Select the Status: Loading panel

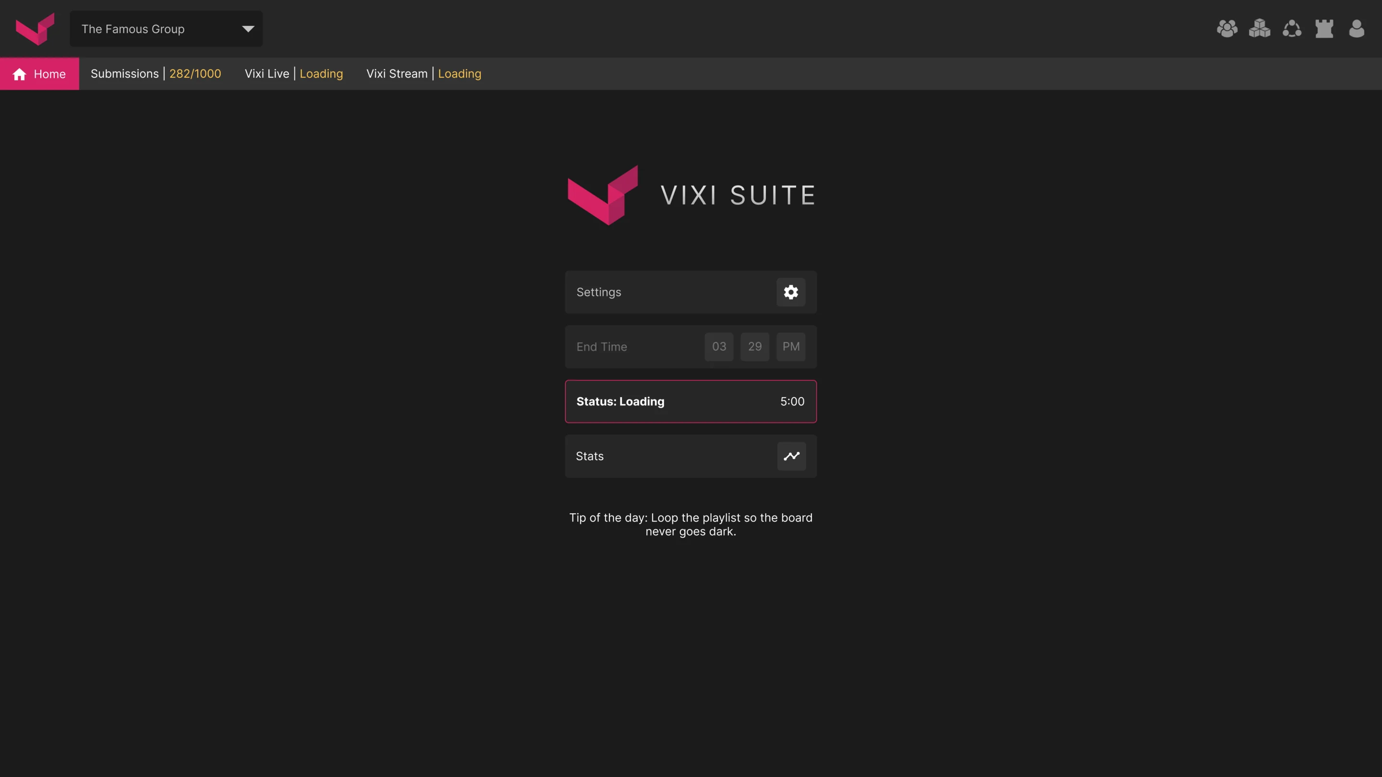[691, 401]
